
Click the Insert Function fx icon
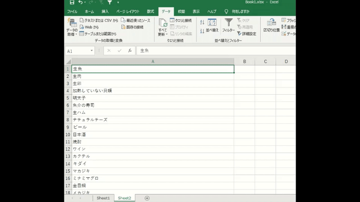(130, 51)
